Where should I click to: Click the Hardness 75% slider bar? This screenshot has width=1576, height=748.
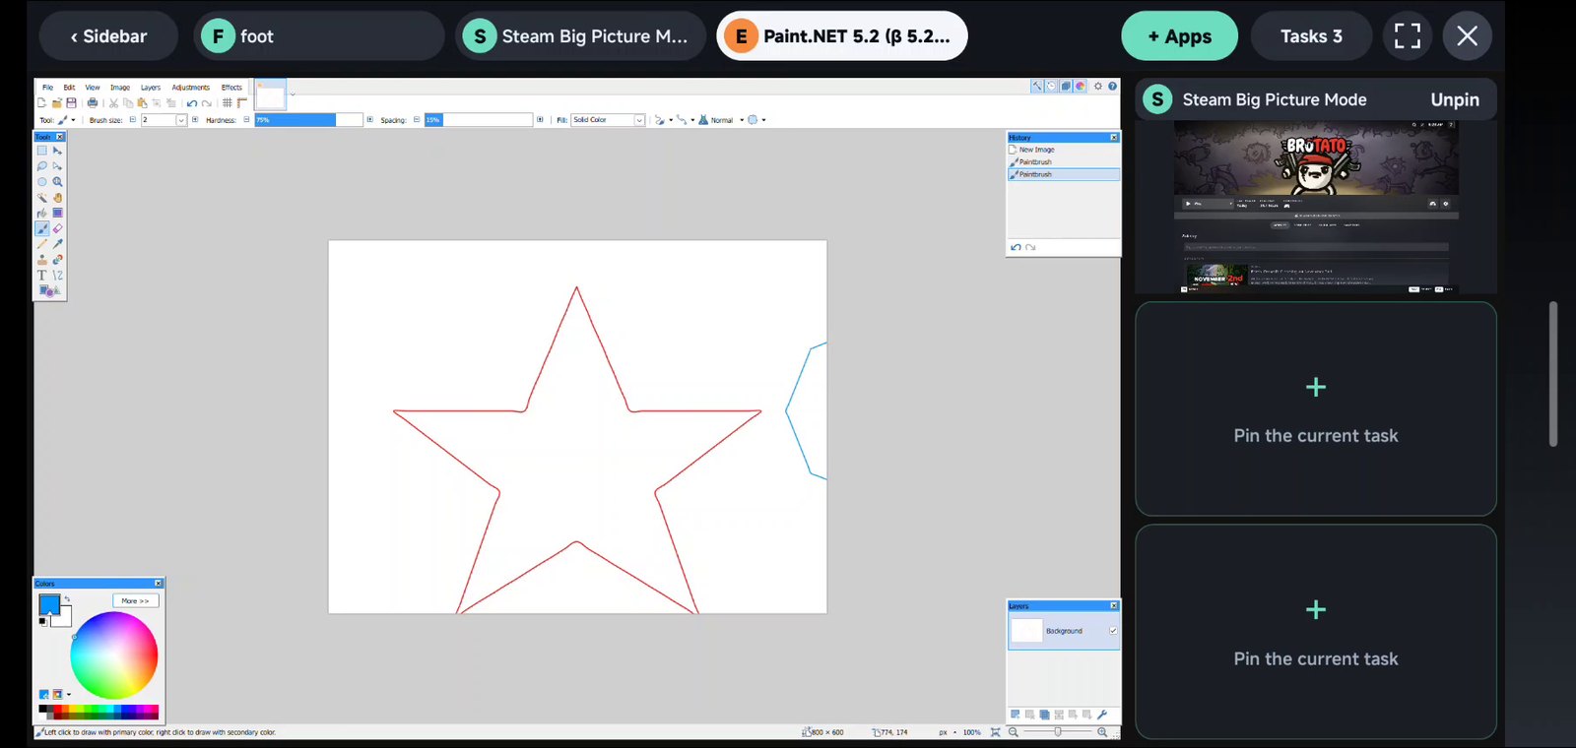(309, 120)
